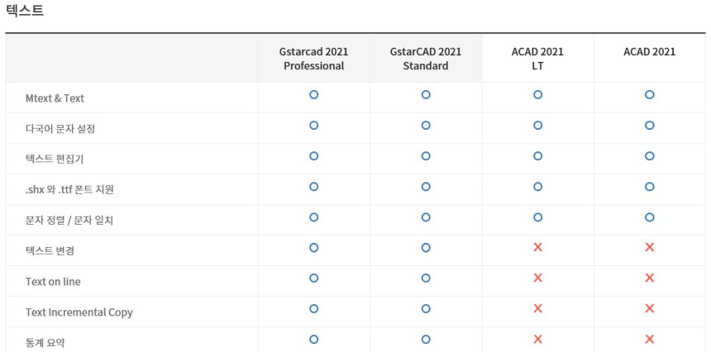Click the red X for 텍스트 변경 under ACAD 2021 LT
This screenshot has height=352, width=711.
click(x=537, y=248)
